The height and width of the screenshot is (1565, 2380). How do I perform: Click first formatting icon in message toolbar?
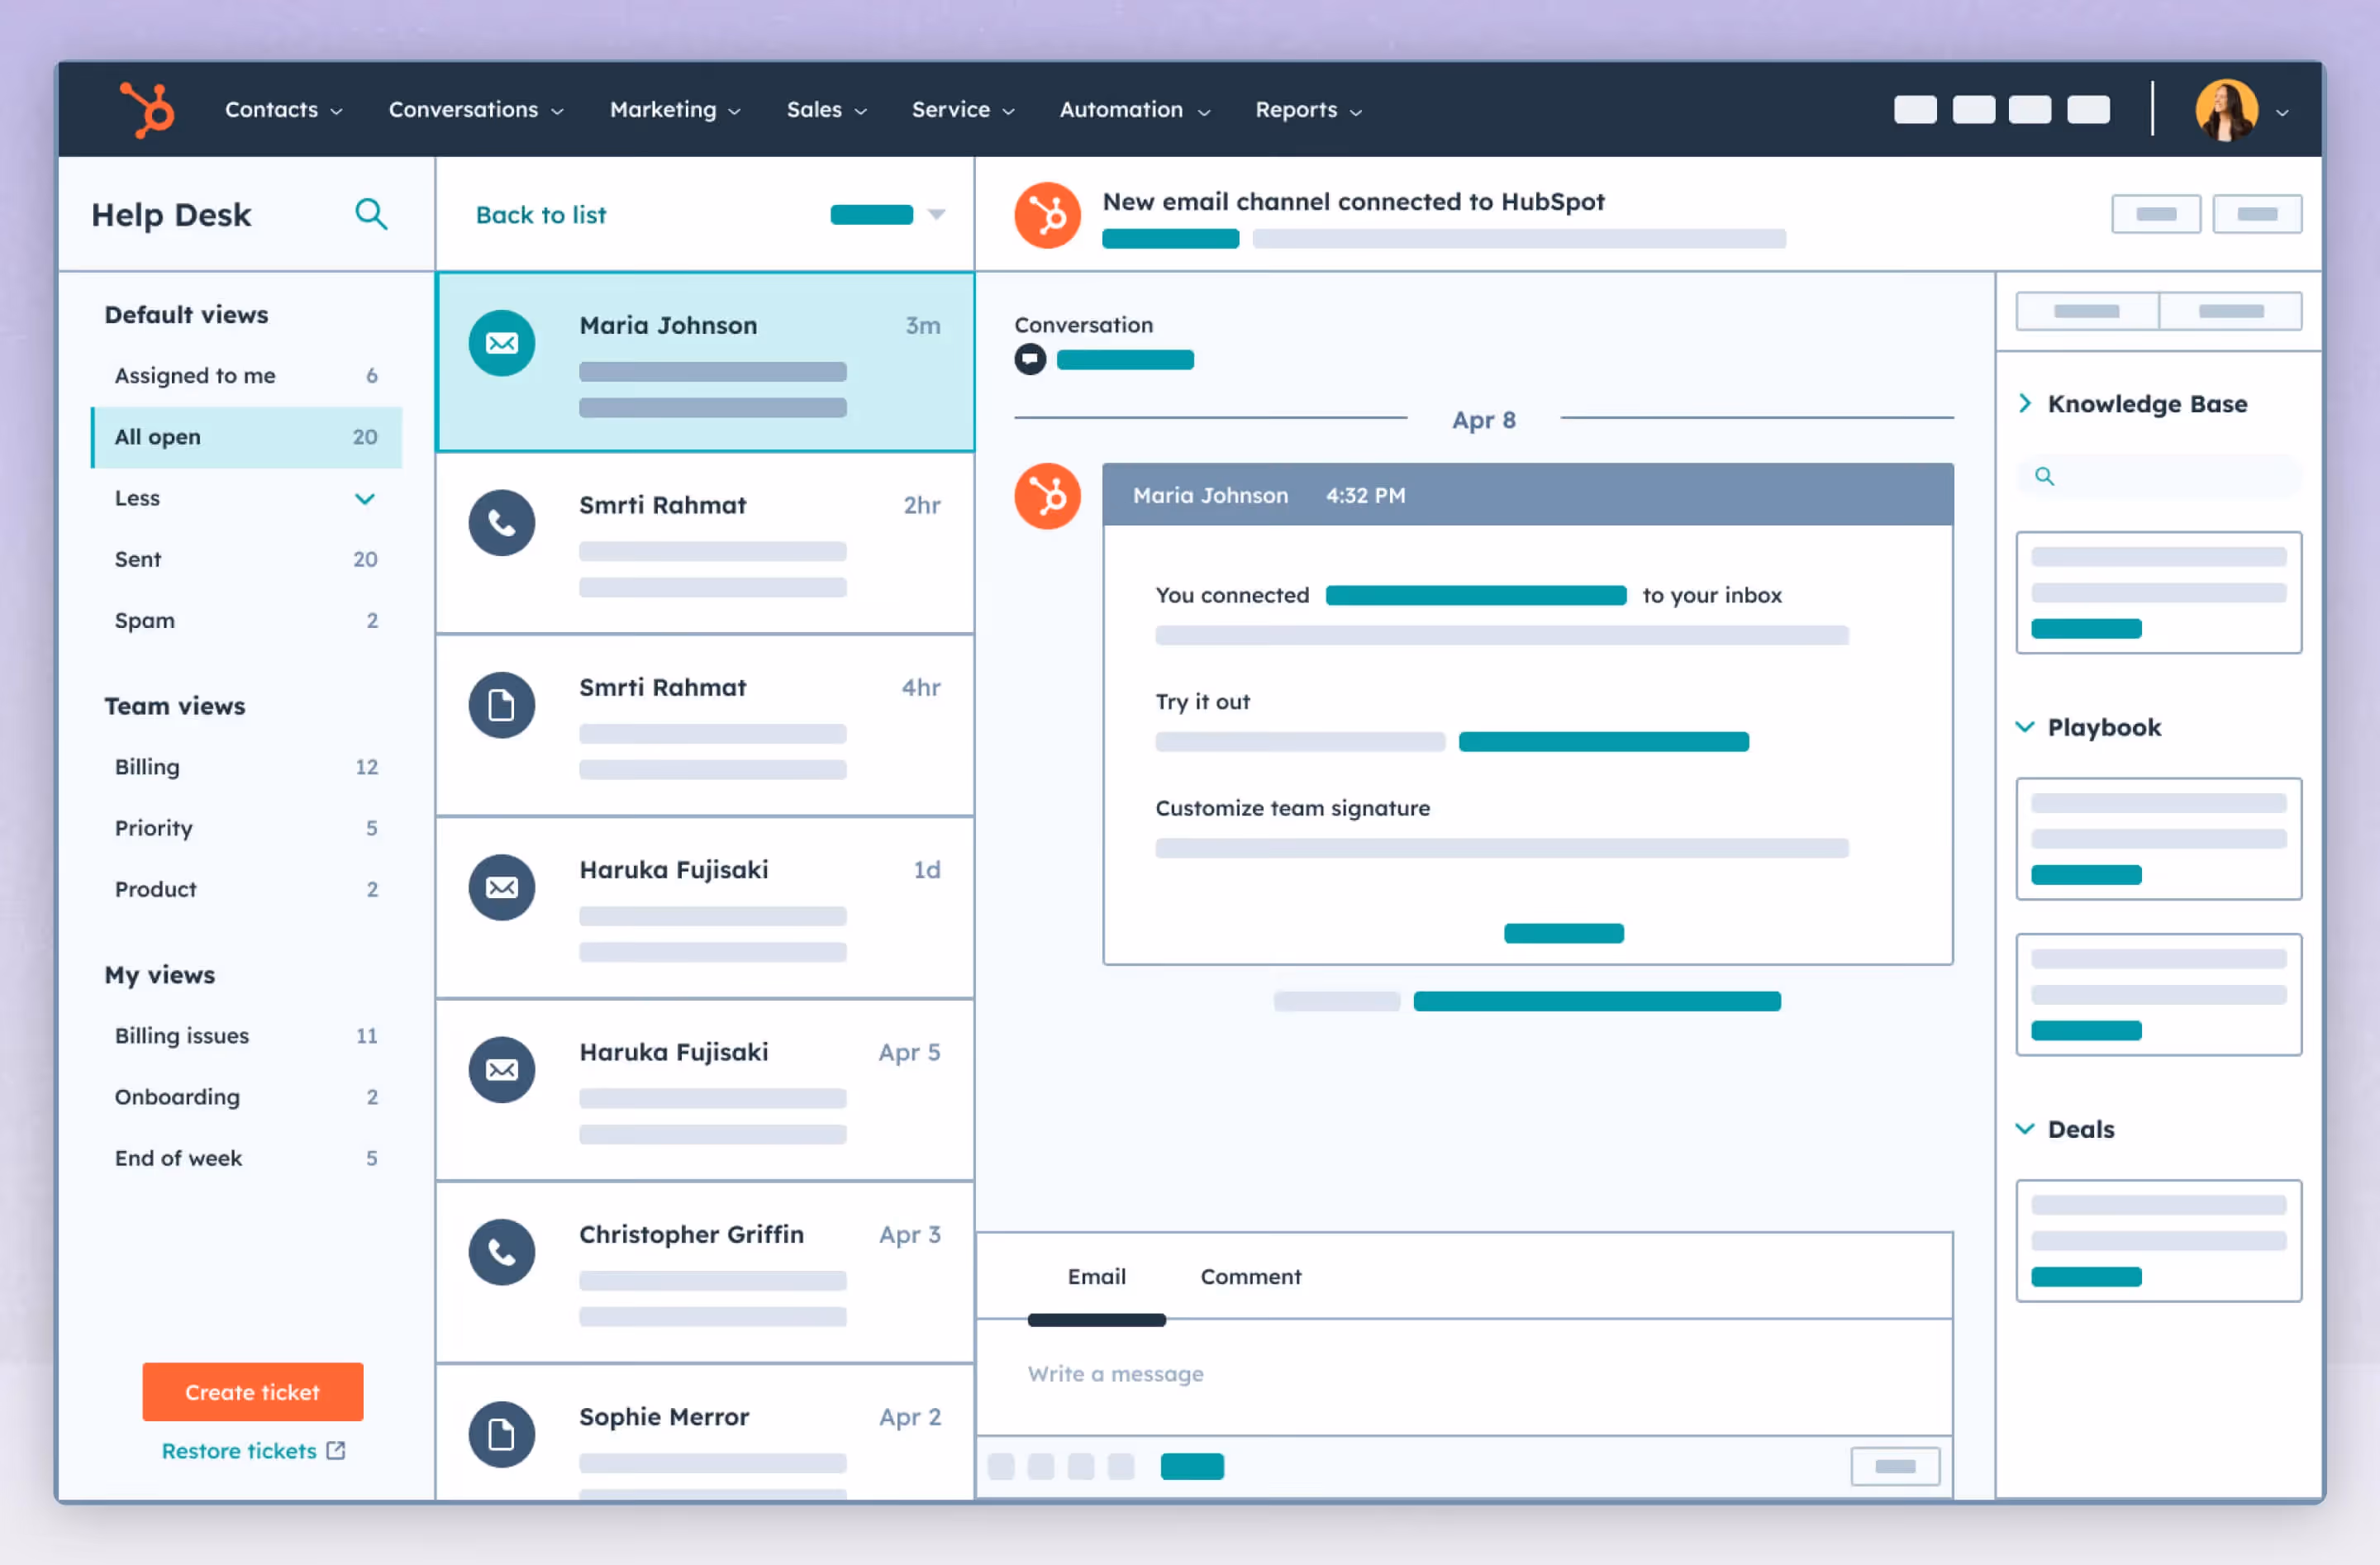click(x=1001, y=1467)
